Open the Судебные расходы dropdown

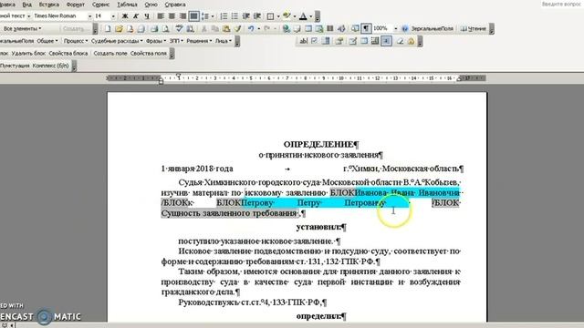point(117,41)
